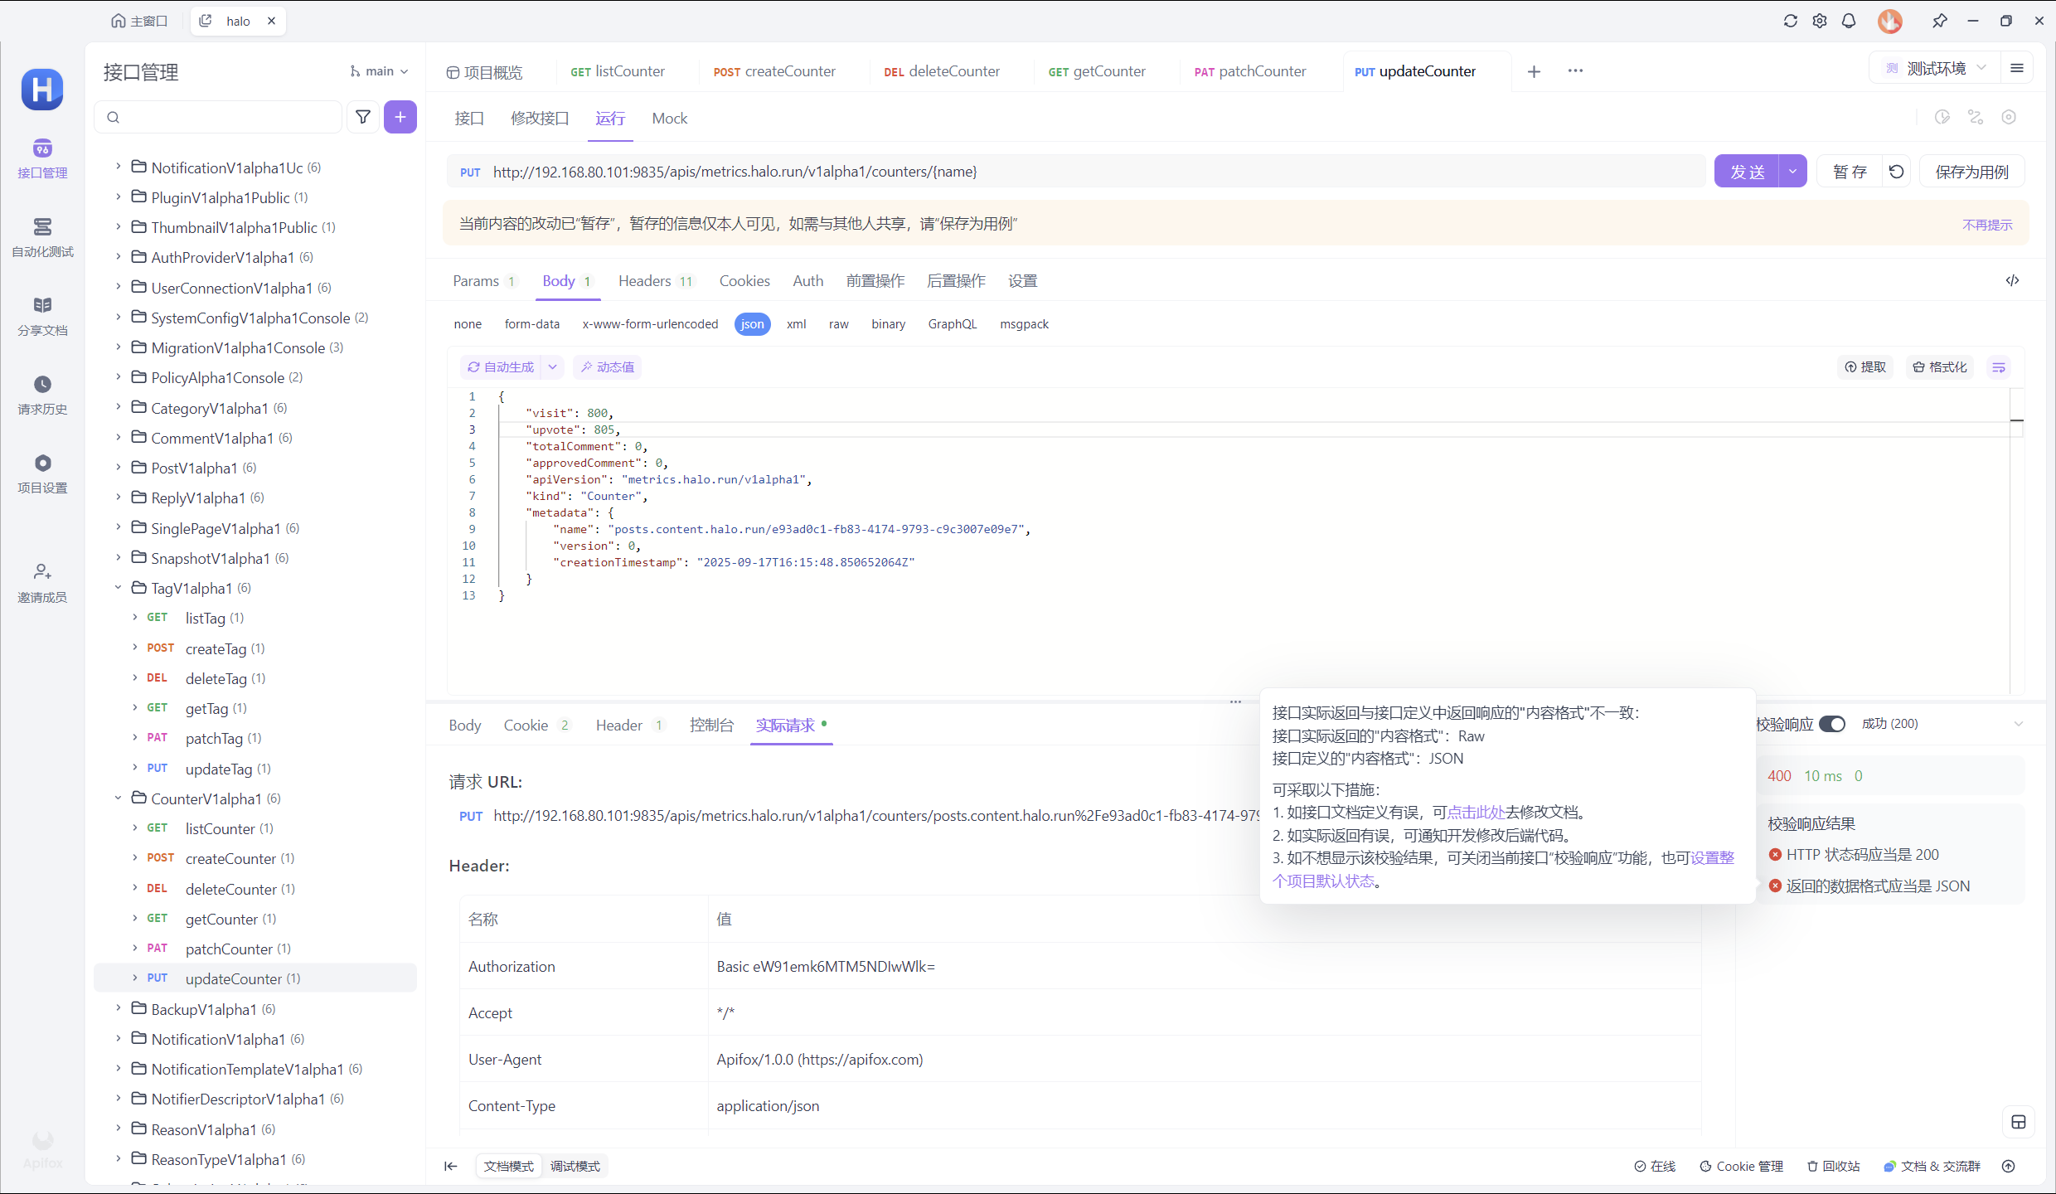Click the reset arrow beside 暂存
2056x1194 pixels.
point(1896,172)
